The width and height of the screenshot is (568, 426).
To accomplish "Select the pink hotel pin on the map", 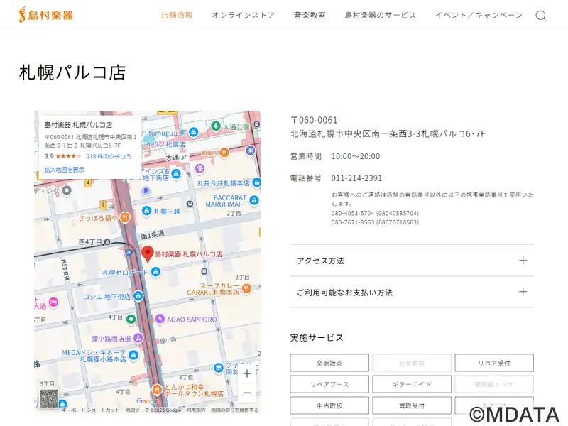I will pos(54,302).
